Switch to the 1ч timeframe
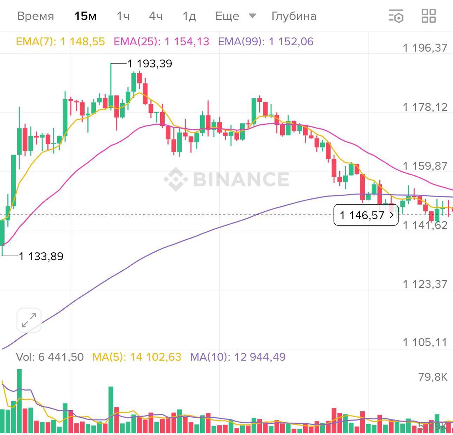This screenshot has height=435, width=453. pos(123,16)
